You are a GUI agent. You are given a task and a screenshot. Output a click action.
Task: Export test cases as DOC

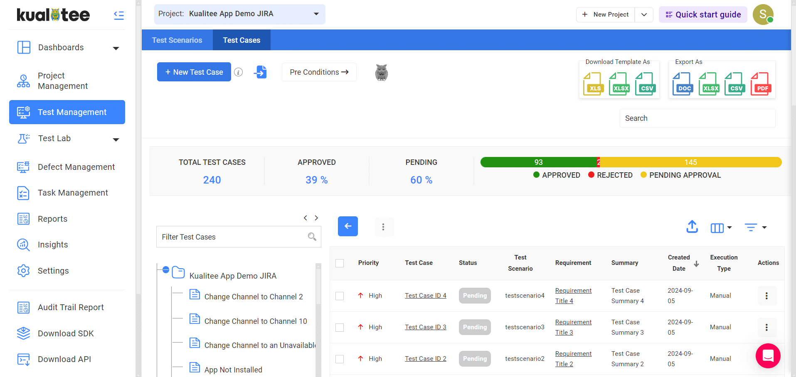683,84
